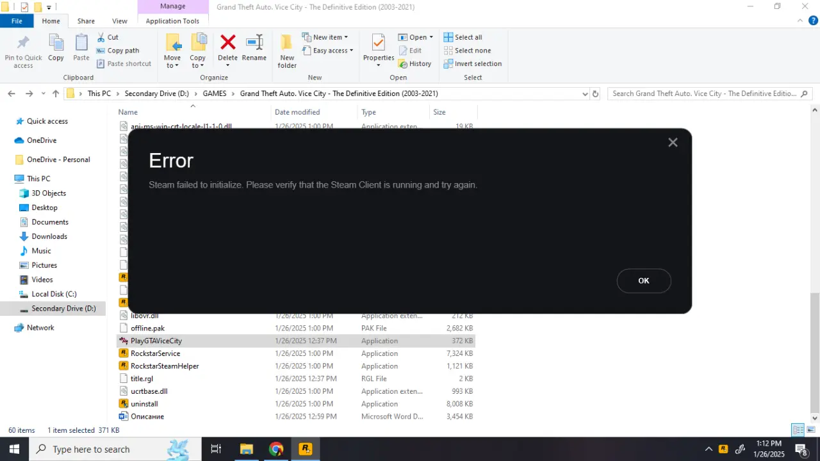The image size is (820, 461).
Task: Rename the selected file
Action: [254, 49]
